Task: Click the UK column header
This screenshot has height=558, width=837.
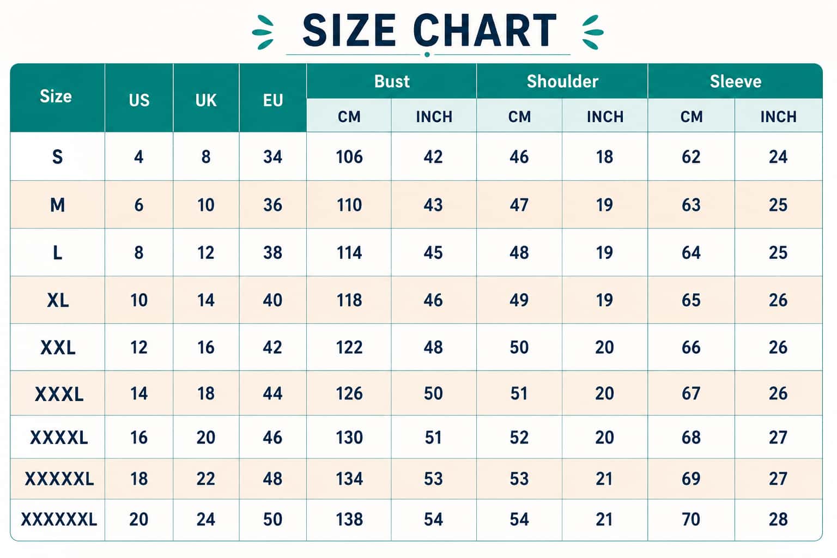Action: coord(206,100)
